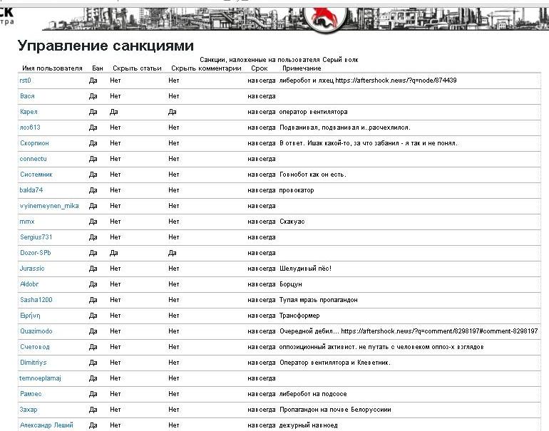Click the note 'Шелудивый пёс!' for Jurassic

[305, 269]
